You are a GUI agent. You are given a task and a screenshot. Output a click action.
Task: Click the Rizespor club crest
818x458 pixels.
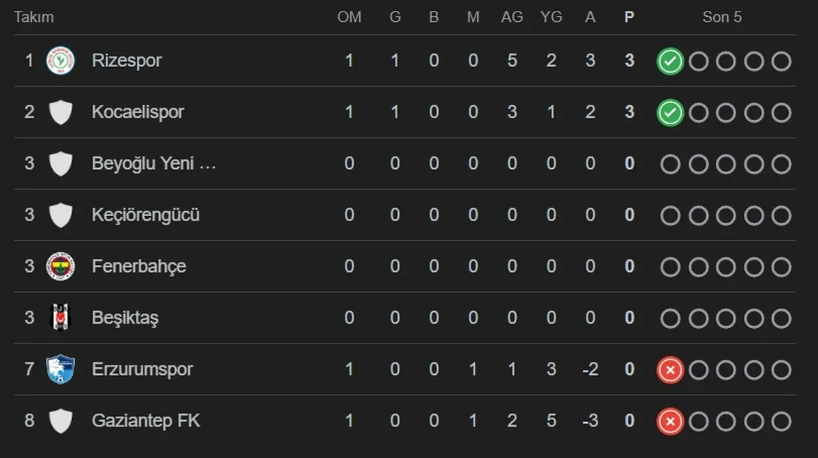pyautogui.click(x=61, y=61)
